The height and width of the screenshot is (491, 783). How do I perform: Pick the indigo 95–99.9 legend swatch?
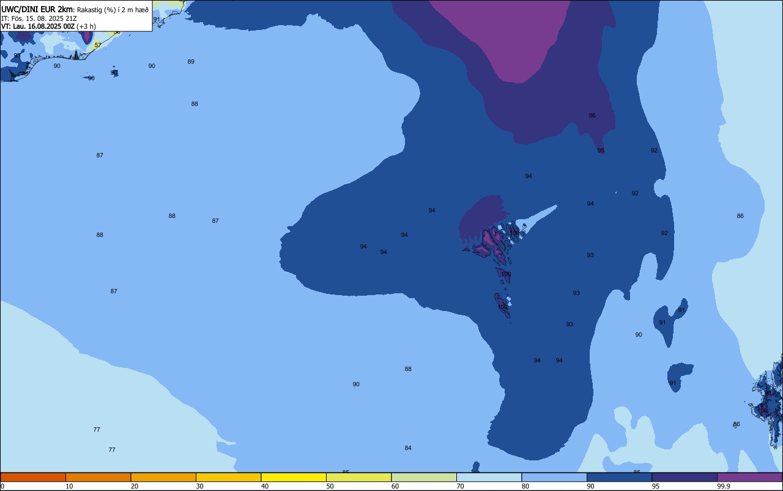tap(685, 477)
